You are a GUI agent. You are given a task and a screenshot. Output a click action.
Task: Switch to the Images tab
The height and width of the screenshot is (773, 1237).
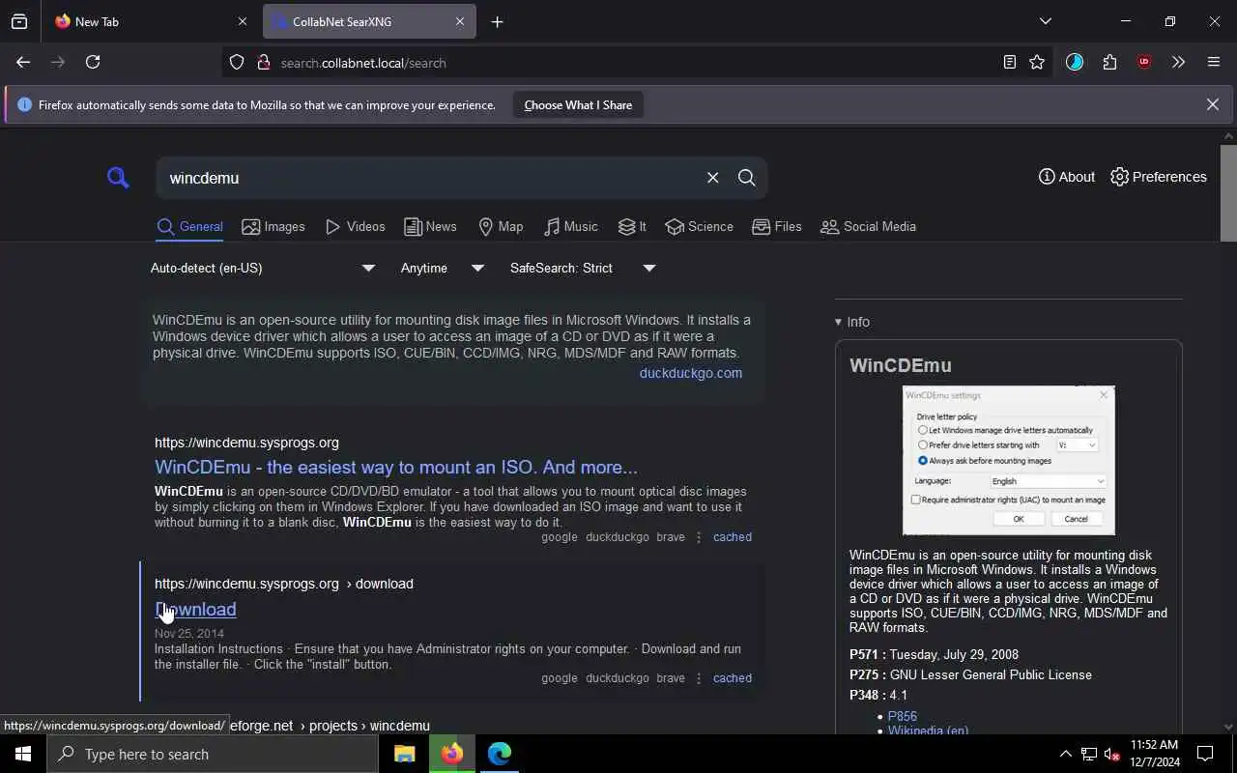(x=273, y=226)
